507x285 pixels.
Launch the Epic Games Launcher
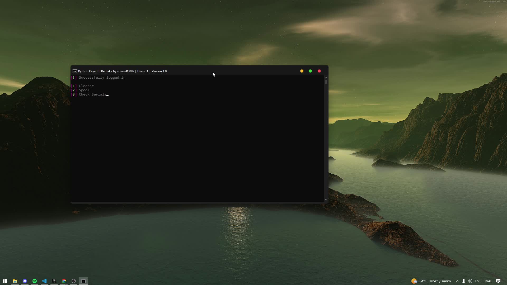pos(54,281)
